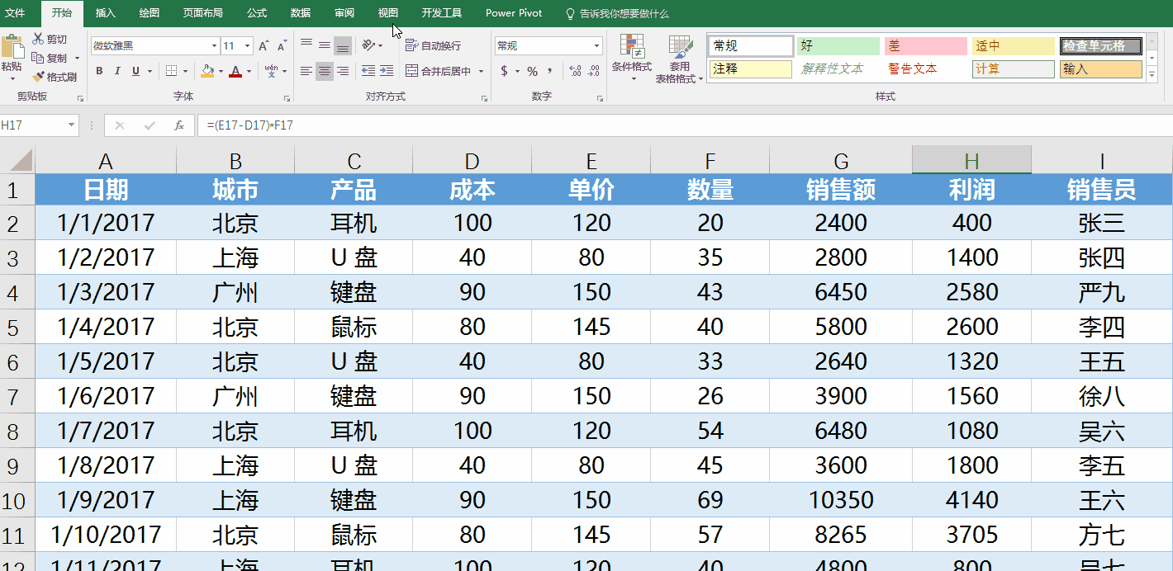Open the font name dropdown 微软雅黑
Image resolution: width=1173 pixels, height=571 pixels.
point(214,46)
